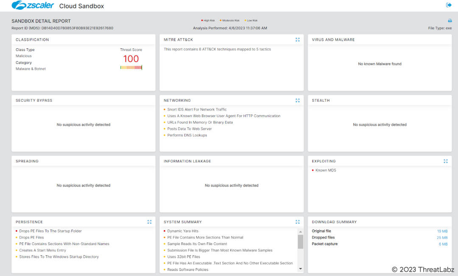The height and width of the screenshot is (276, 458).
Task: Click the logout icon in the header
Action: tap(449, 5)
